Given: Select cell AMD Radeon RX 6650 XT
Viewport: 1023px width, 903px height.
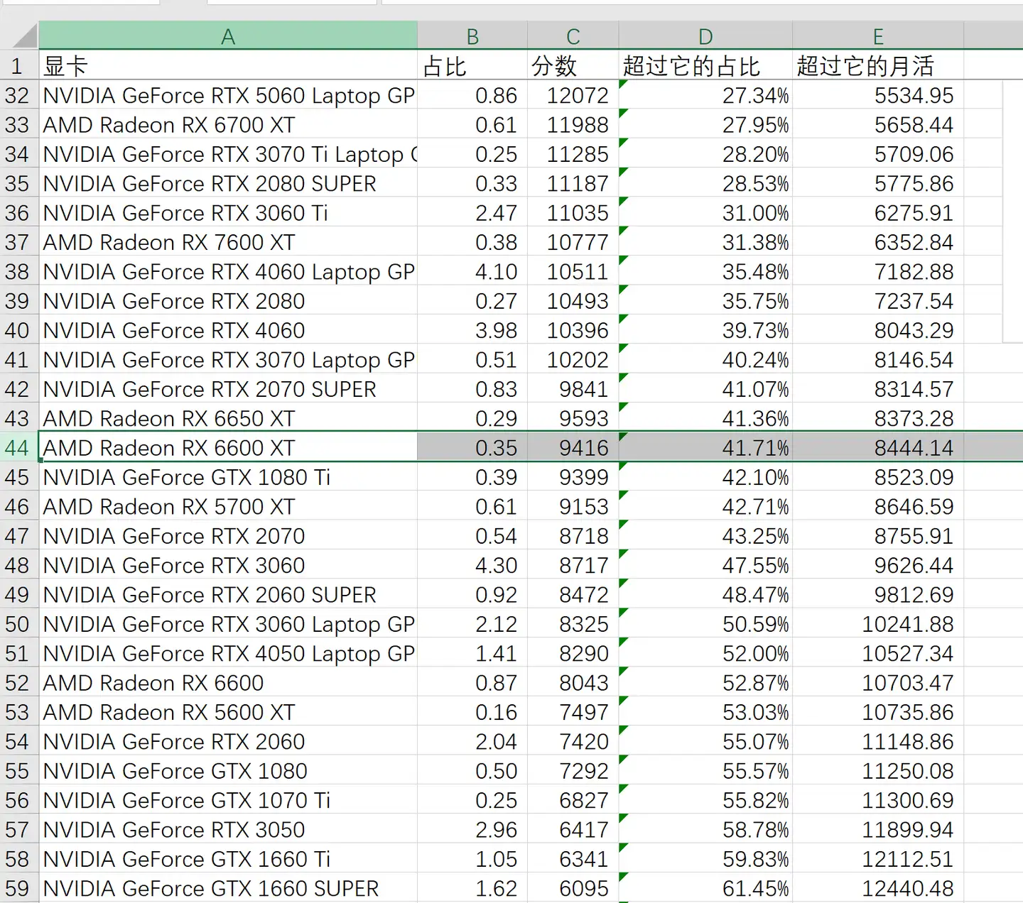Looking at the screenshot, I should pos(228,418).
